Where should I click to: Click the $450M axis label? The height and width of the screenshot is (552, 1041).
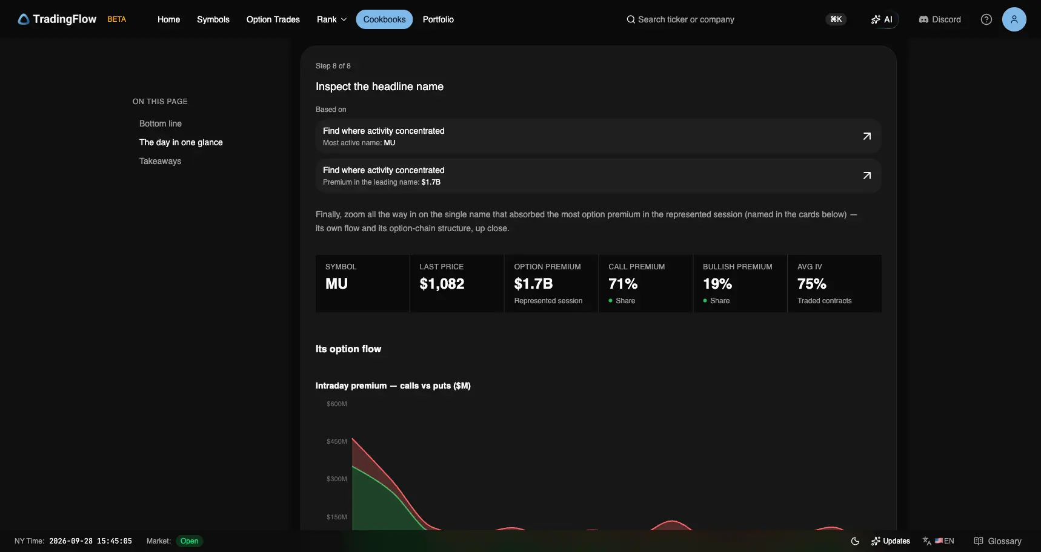pos(337,441)
